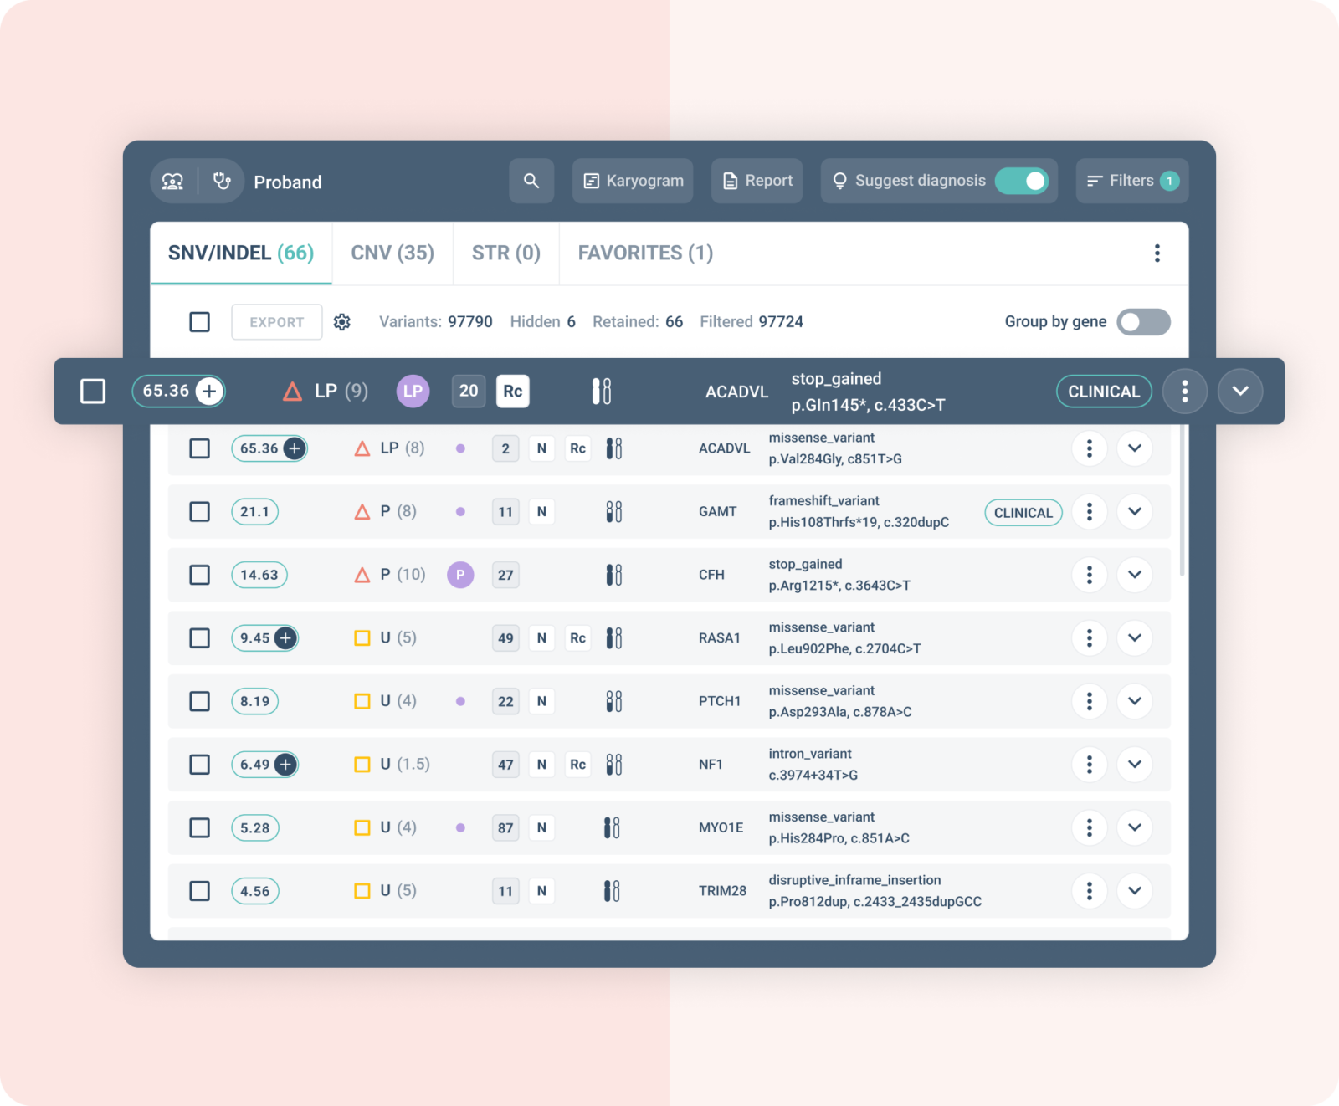The width and height of the screenshot is (1339, 1106).
Task: Expand the CFH row details
Action: [x=1135, y=575]
